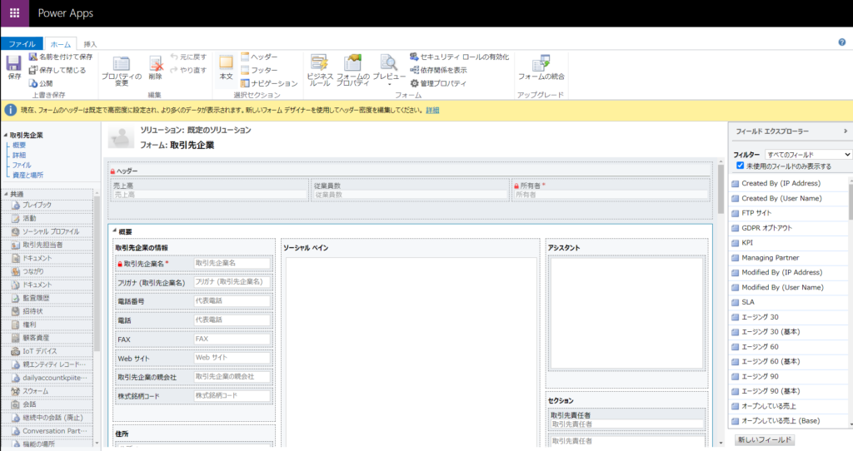This screenshot has height=451, width=853.
Task: Select フッター in the ribbon
Action: 259,70
